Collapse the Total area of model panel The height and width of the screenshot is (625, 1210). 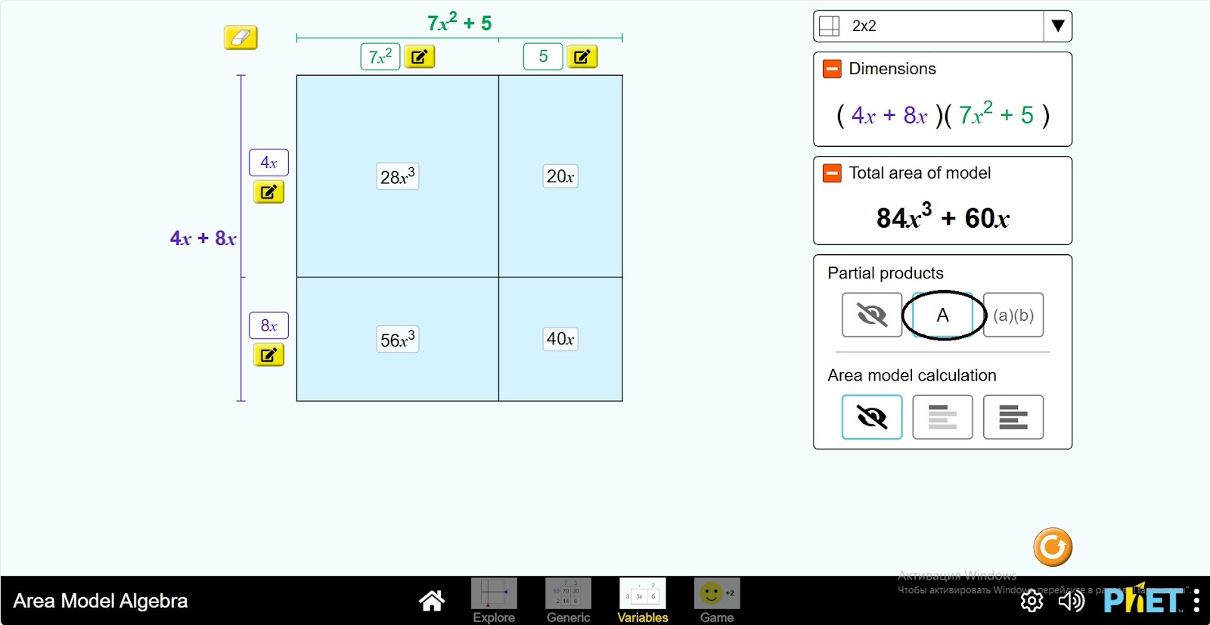coord(832,173)
